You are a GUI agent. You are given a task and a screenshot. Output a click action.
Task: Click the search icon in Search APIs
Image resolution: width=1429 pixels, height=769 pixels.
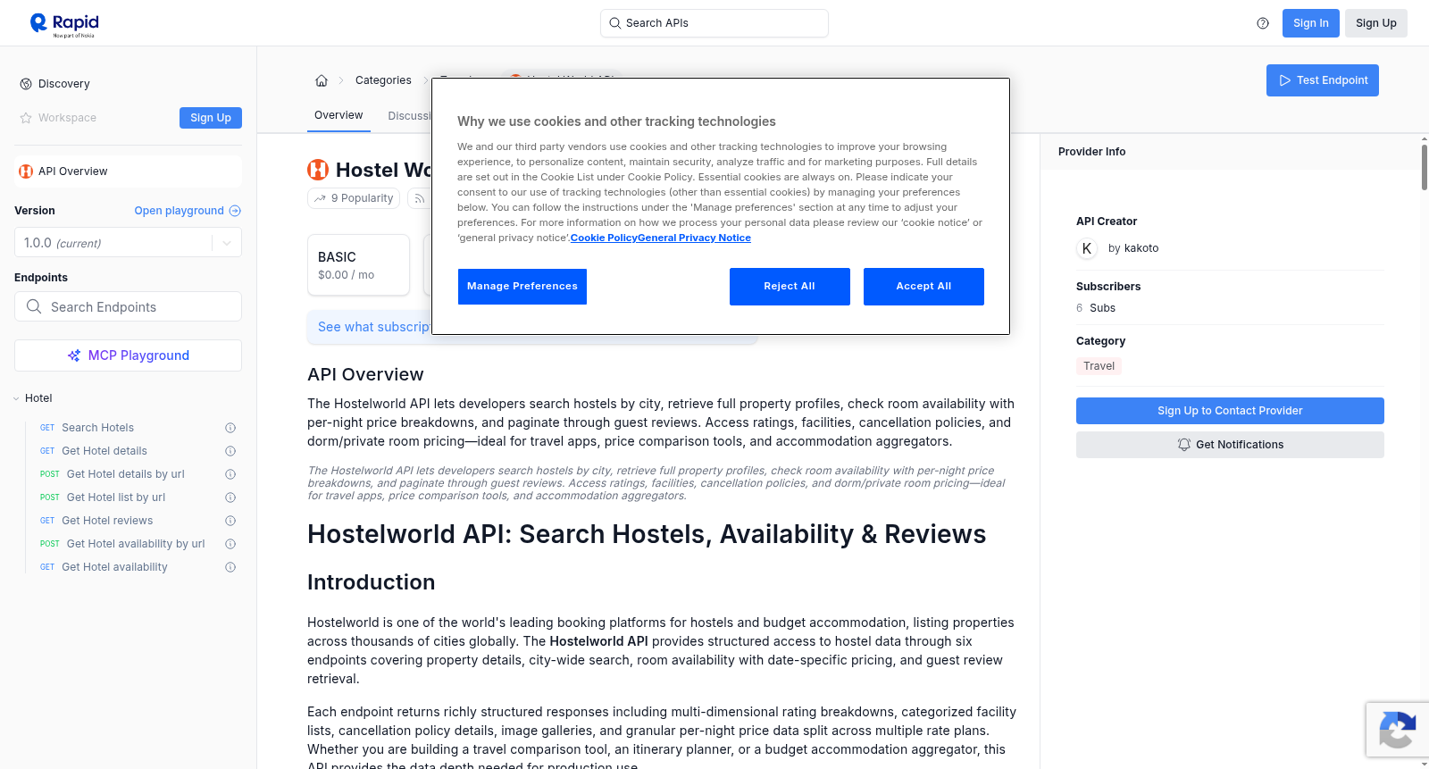[615, 23]
